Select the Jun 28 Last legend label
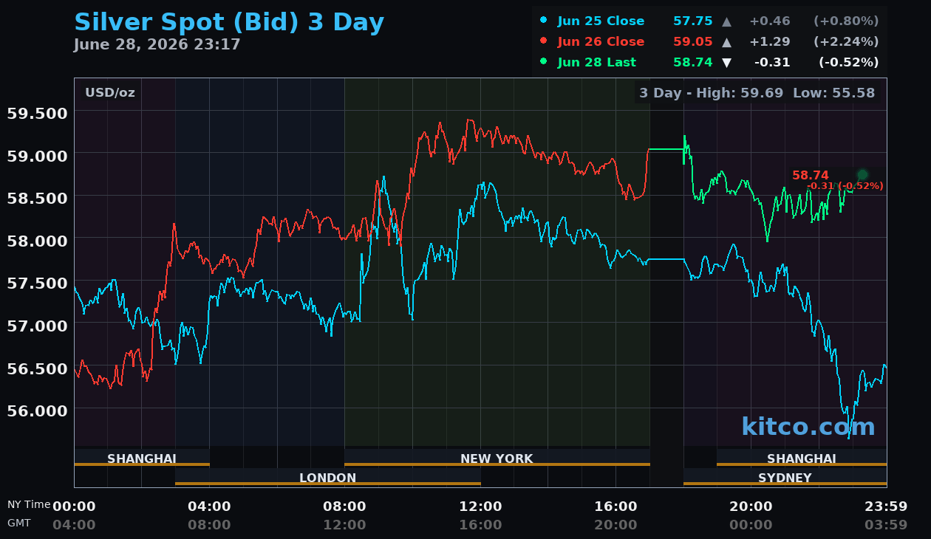The height and width of the screenshot is (539, 931). (596, 63)
